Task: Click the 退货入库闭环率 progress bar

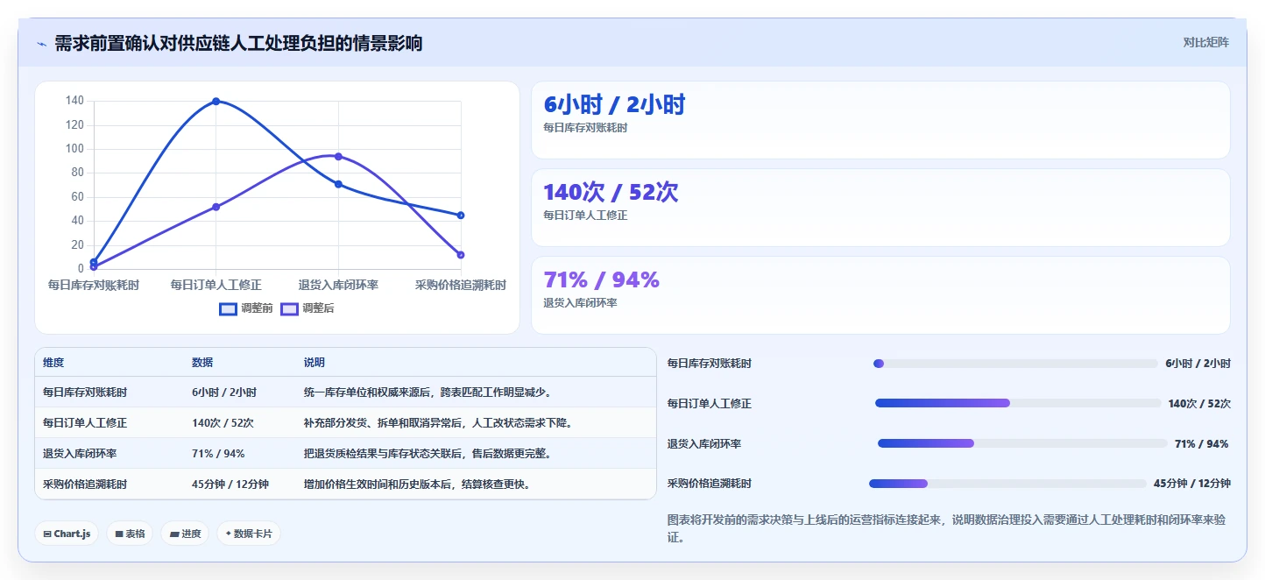Action: click(1021, 443)
